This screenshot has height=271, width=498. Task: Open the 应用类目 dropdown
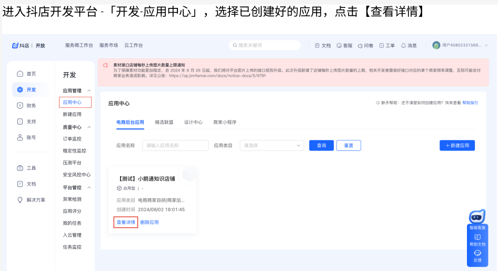[272, 145]
